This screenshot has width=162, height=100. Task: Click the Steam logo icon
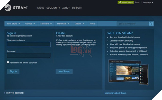[x=8, y=8]
